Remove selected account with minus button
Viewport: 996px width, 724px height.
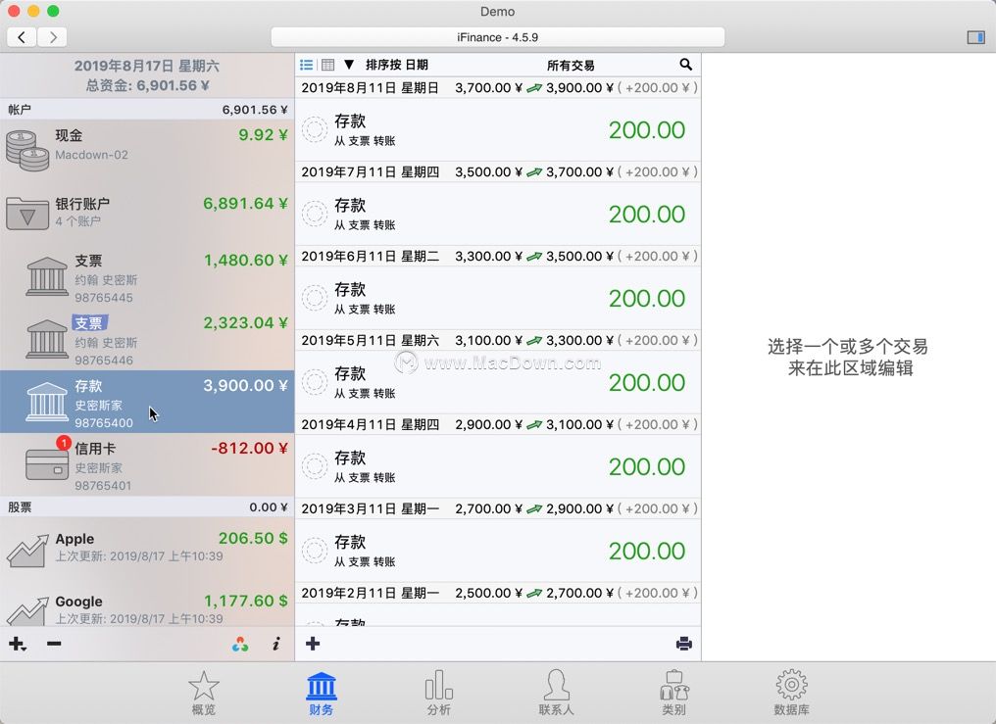(x=54, y=644)
